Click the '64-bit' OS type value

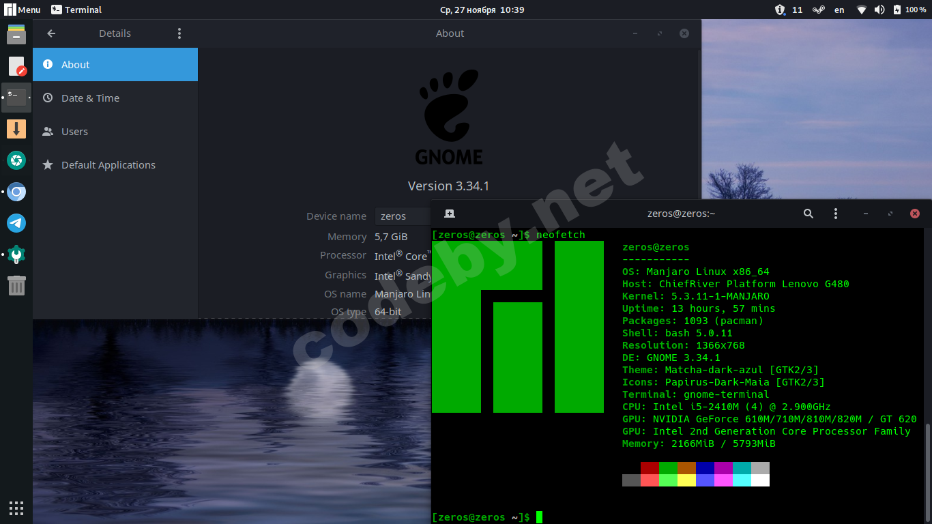click(x=388, y=312)
